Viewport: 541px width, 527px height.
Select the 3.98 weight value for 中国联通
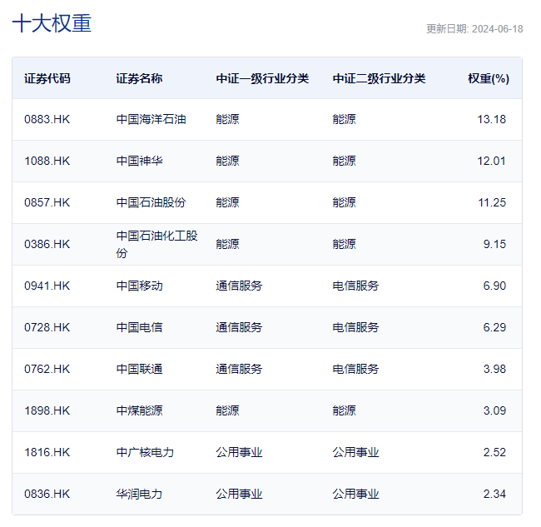(494, 369)
